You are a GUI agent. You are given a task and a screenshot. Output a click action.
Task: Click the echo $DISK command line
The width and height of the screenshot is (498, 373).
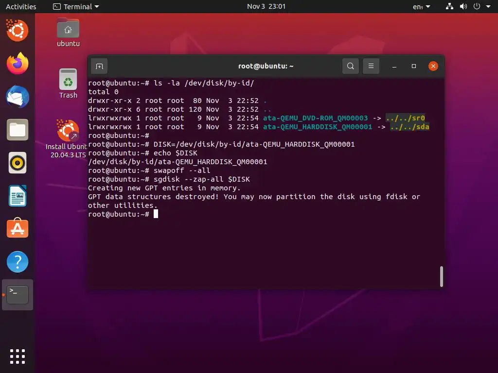(x=175, y=153)
